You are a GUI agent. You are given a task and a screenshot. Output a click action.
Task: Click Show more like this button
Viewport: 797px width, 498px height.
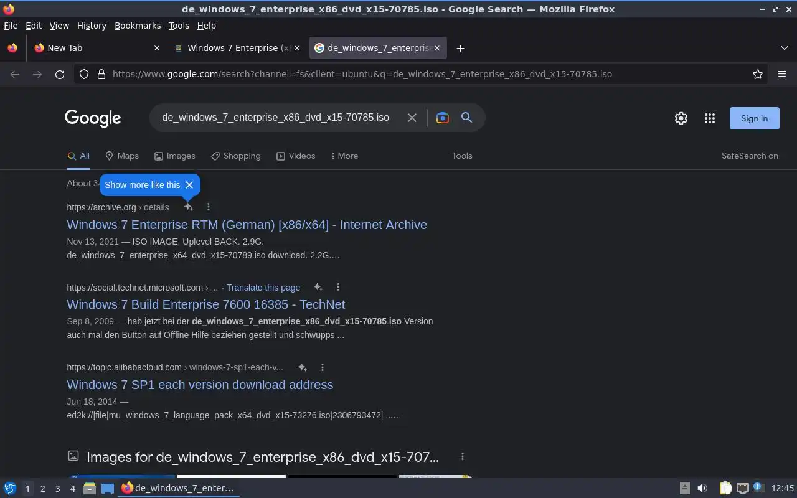click(x=142, y=185)
